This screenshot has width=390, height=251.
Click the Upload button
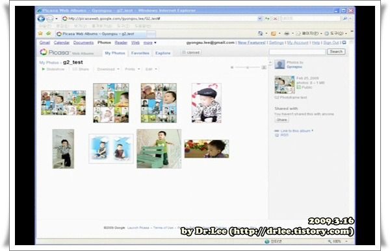coord(191,53)
